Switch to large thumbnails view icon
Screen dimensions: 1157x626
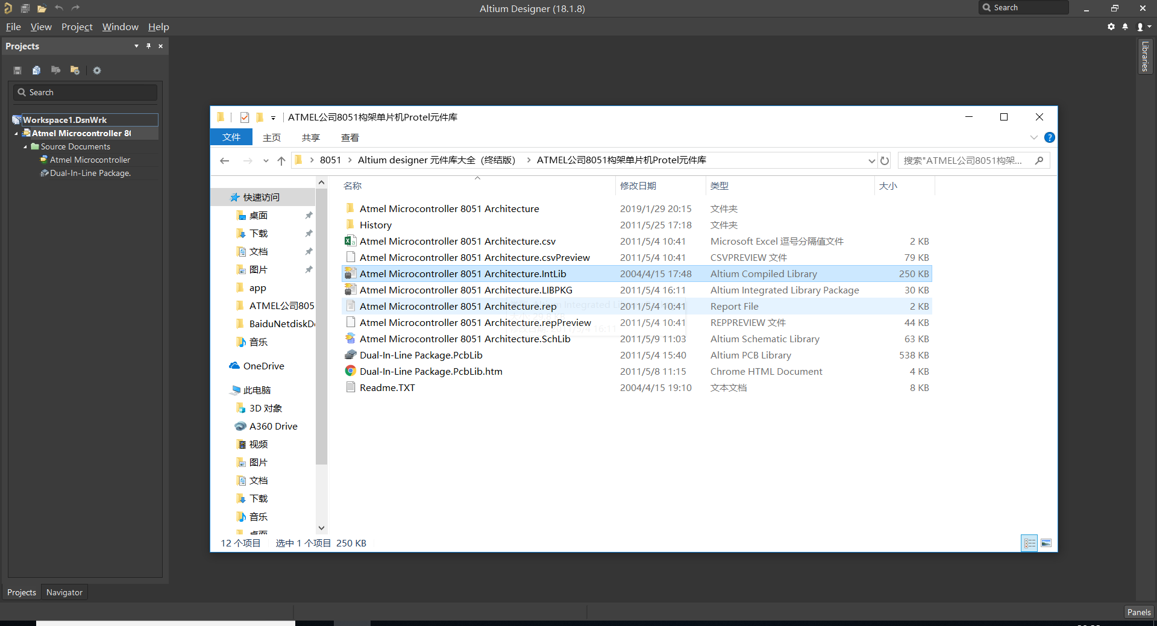click(x=1046, y=543)
